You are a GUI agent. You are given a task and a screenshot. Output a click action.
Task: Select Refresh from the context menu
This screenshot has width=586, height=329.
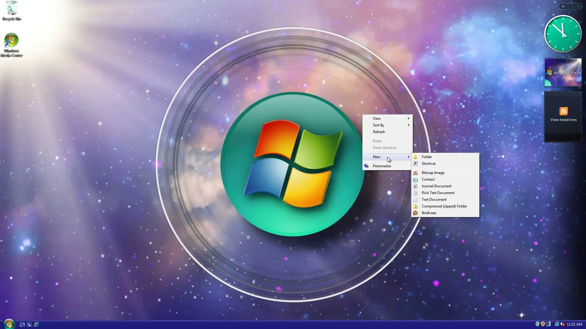pyautogui.click(x=379, y=132)
